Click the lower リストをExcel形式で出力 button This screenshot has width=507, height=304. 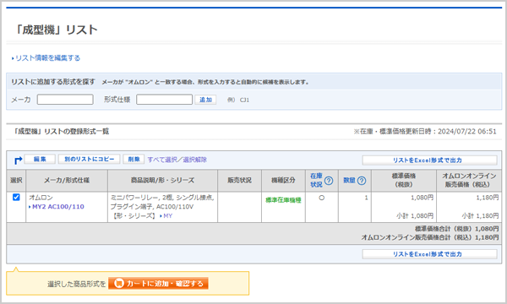[x=429, y=254]
